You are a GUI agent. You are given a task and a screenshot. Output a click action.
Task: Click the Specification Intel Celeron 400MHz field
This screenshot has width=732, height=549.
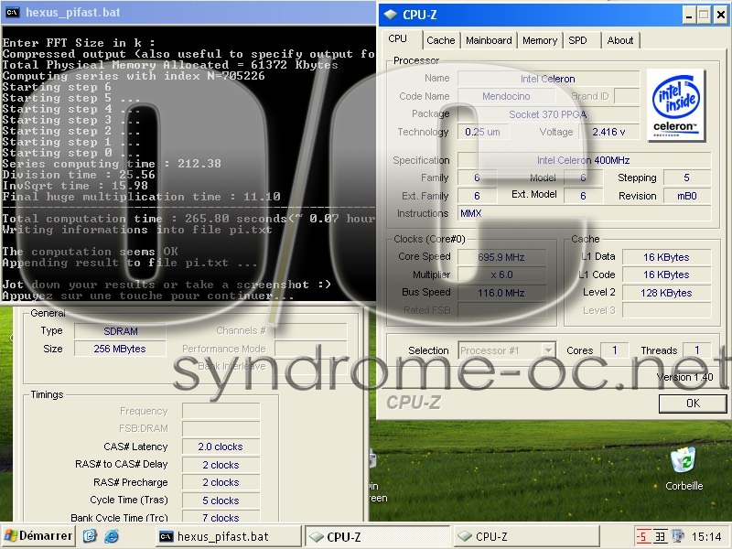584,160
